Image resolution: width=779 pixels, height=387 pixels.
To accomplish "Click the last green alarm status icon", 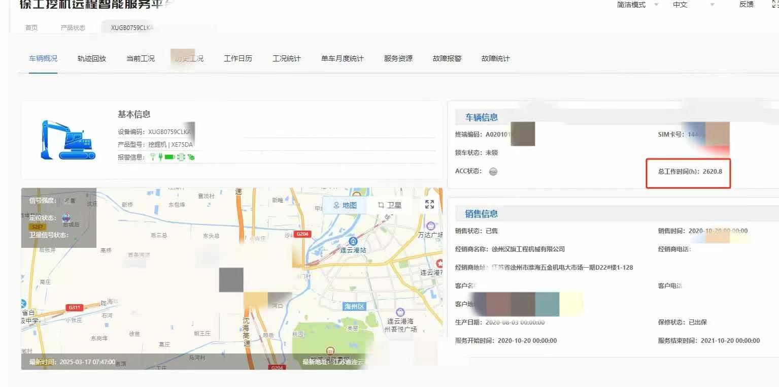I will (191, 157).
